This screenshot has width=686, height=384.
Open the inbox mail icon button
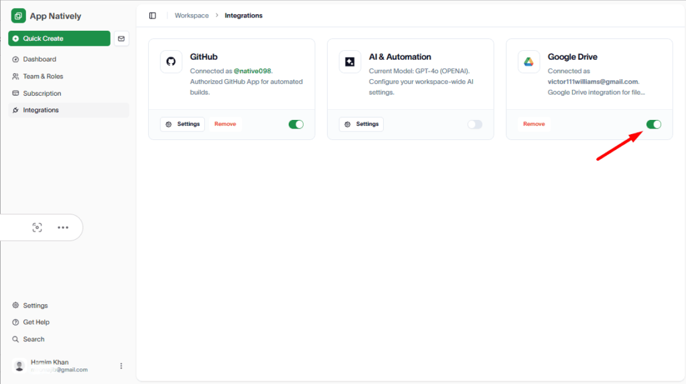pyautogui.click(x=121, y=38)
